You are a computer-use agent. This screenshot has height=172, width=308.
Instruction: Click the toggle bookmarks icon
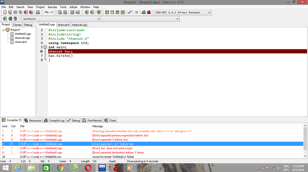10,19
